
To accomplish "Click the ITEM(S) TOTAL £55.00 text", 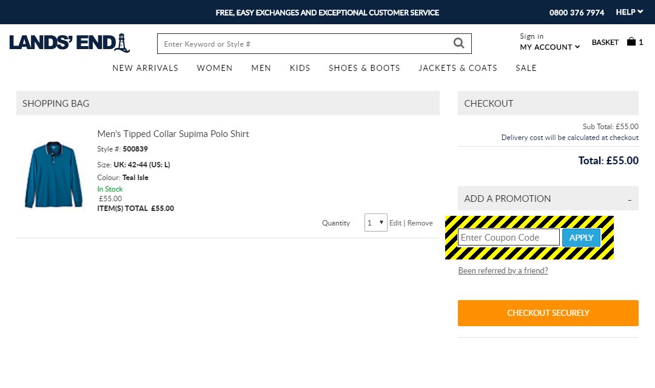I will [136, 209].
